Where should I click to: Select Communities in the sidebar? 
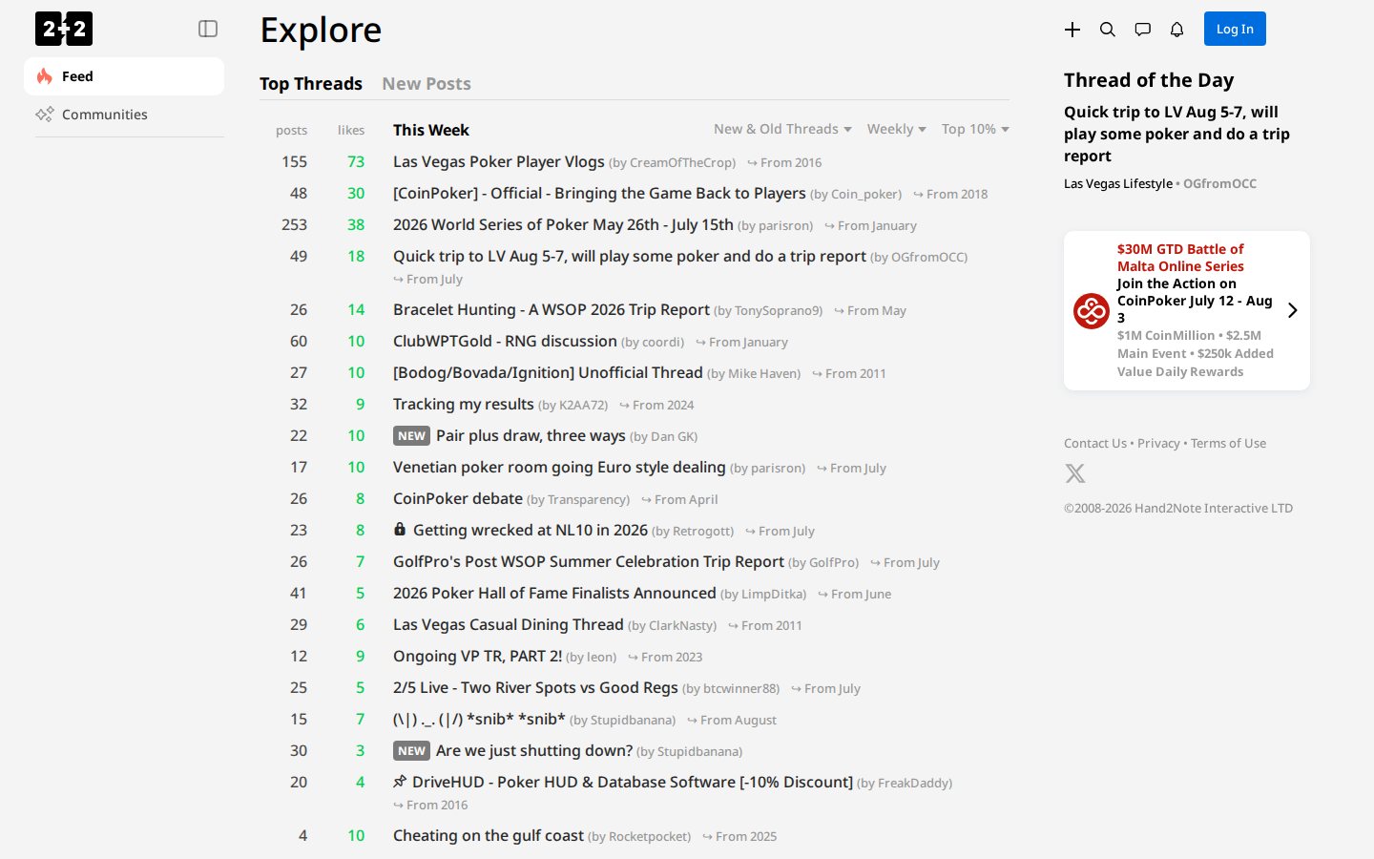click(124, 115)
